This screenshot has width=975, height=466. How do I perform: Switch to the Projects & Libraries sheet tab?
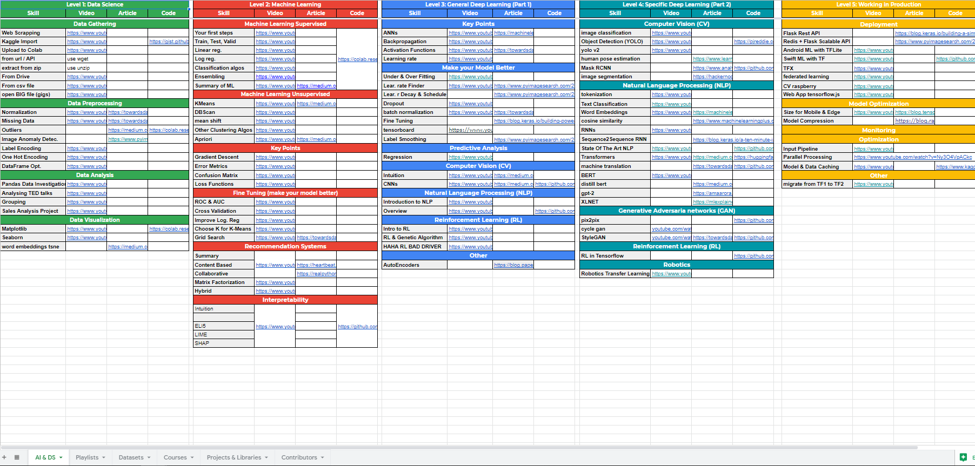coord(234,457)
